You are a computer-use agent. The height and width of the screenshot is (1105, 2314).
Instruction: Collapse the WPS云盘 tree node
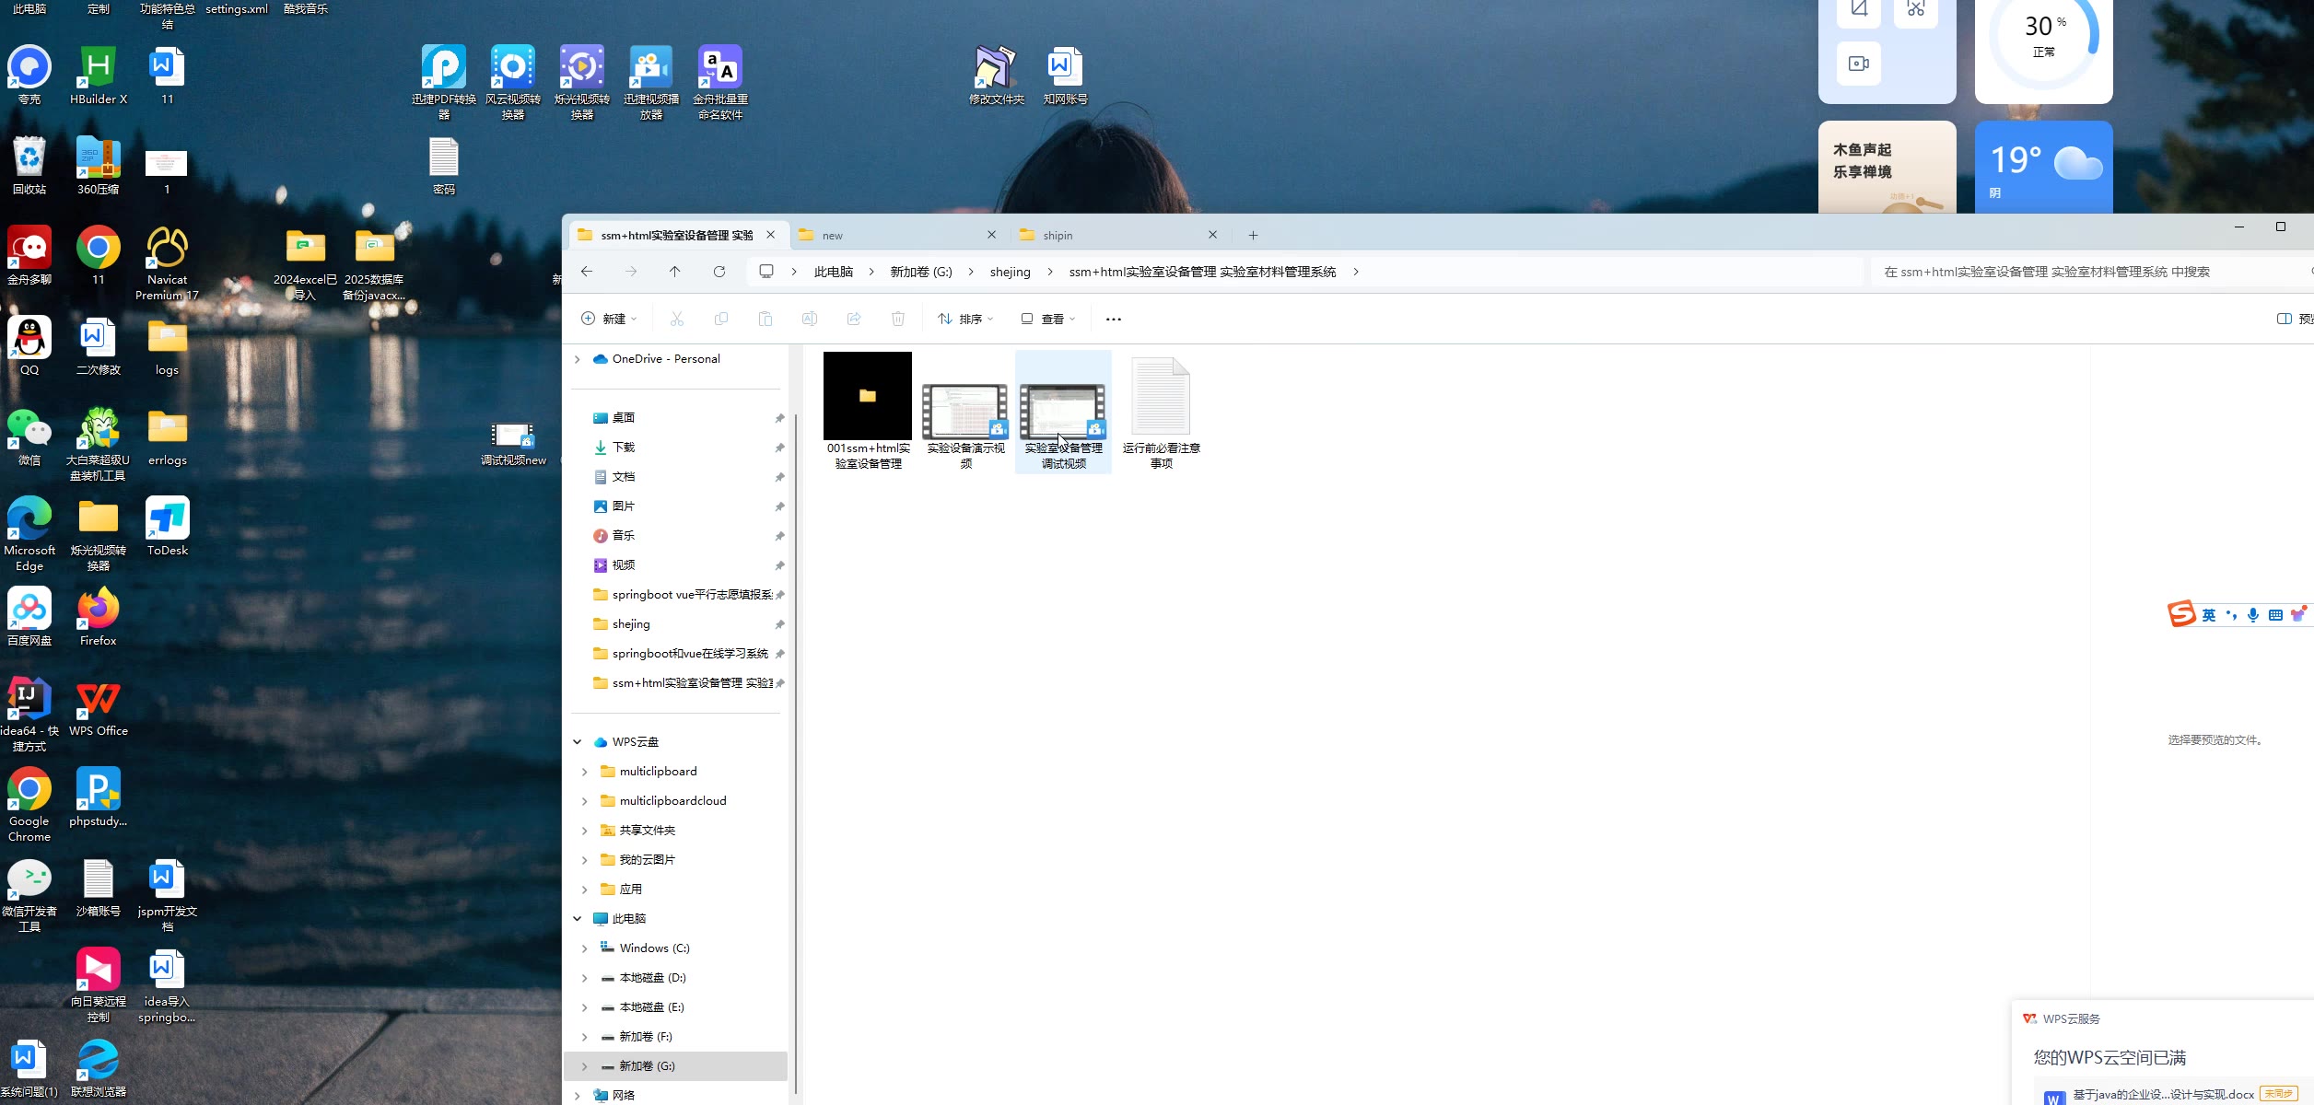tap(578, 742)
